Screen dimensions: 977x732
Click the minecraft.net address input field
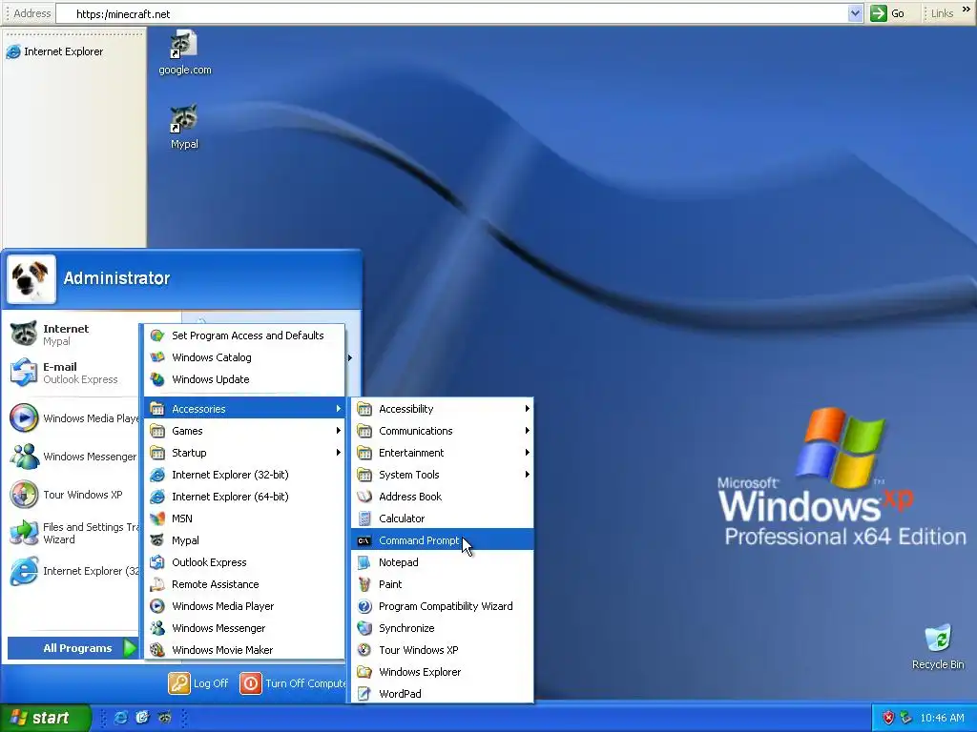coord(451,13)
